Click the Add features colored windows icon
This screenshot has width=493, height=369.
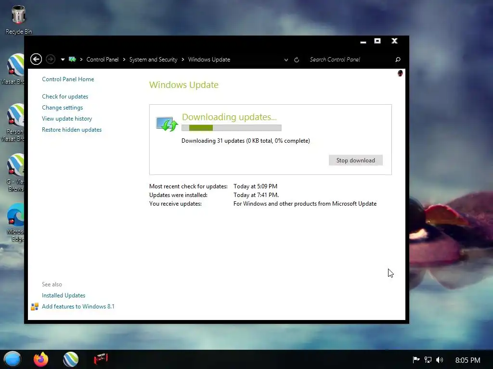(x=35, y=307)
